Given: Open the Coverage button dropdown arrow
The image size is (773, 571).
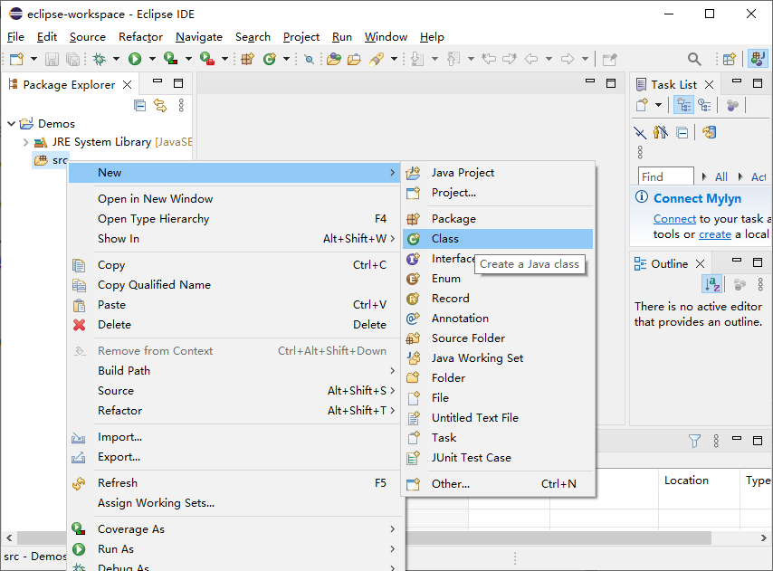Looking at the screenshot, I should pyautogui.click(x=188, y=59).
